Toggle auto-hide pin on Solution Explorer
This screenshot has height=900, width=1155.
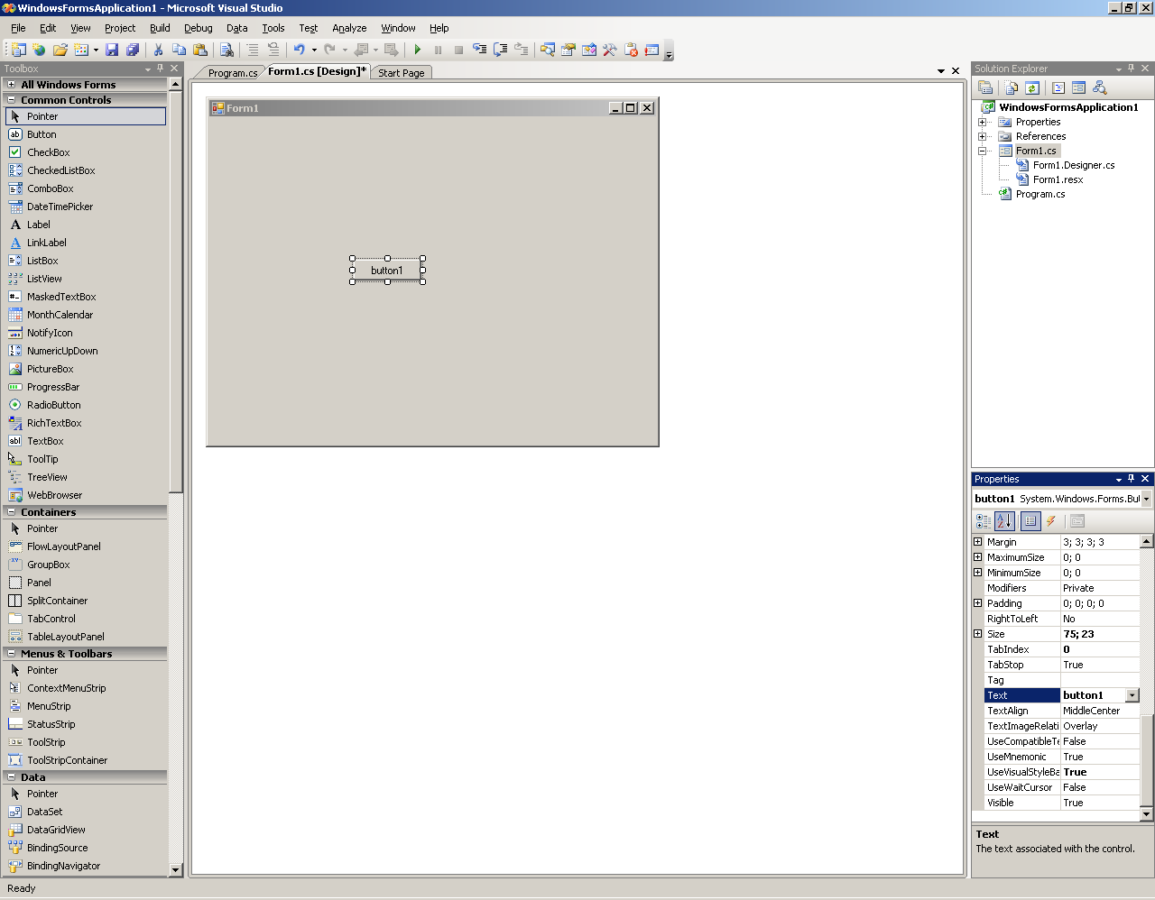1132,69
